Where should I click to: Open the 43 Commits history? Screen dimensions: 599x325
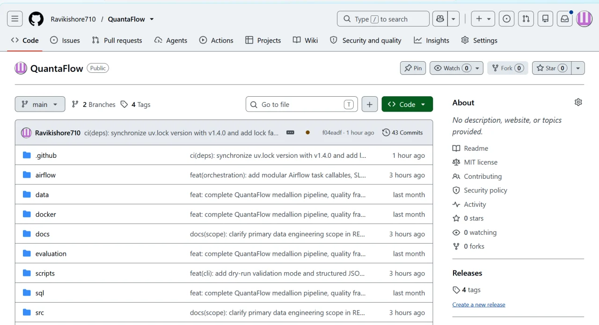[x=402, y=133]
